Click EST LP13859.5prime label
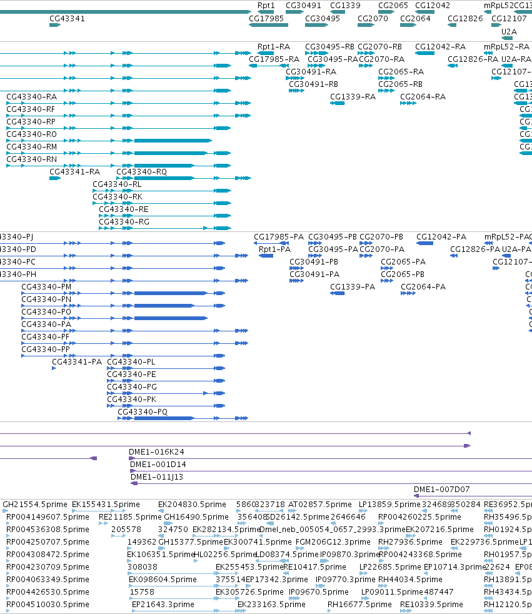This screenshot has width=532, height=614. coord(389,505)
